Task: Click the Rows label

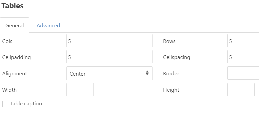Action: click(169, 41)
